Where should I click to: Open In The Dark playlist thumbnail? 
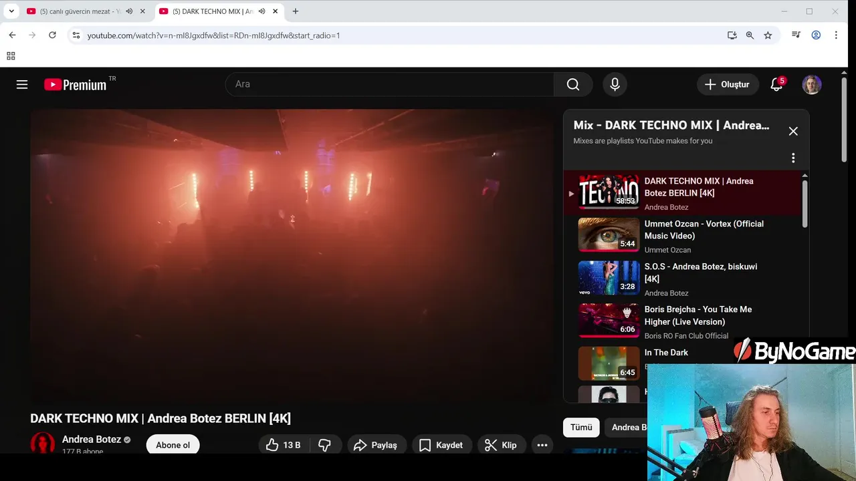click(609, 363)
